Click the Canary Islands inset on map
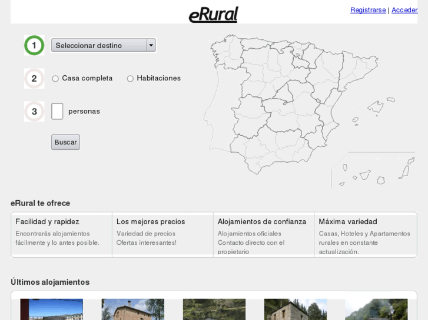This screenshot has width=428, height=320. pyautogui.click(x=373, y=170)
